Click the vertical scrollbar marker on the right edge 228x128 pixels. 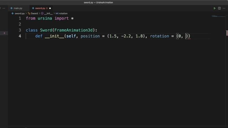(x=227, y=33)
